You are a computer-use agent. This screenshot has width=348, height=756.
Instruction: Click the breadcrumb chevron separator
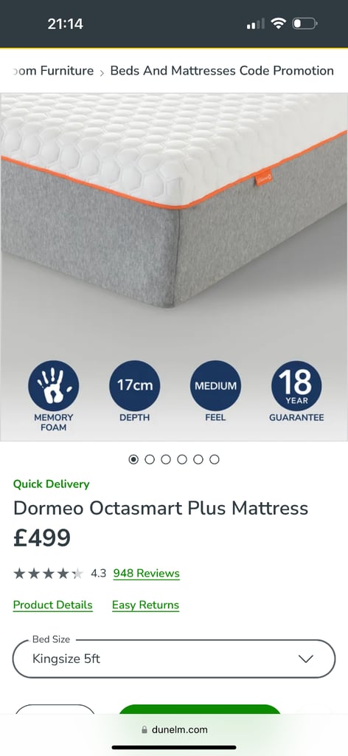(x=102, y=73)
